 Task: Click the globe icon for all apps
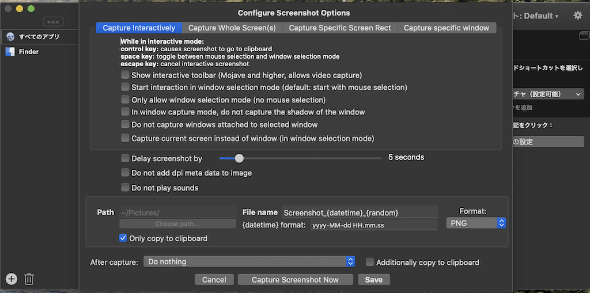(10, 37)
